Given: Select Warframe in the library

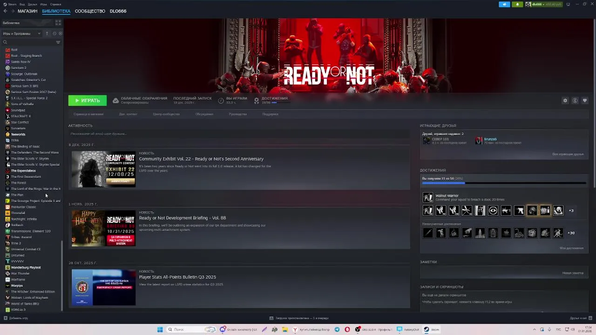Looking at the screenshot, I should point(18,280).
